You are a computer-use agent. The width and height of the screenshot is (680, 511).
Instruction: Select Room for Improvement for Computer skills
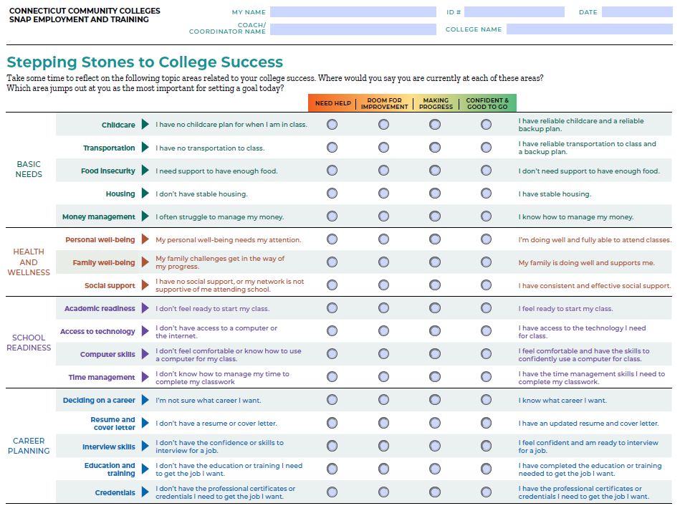384,354
